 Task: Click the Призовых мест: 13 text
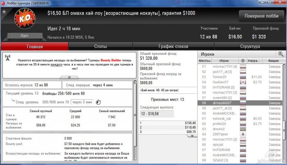168,99
